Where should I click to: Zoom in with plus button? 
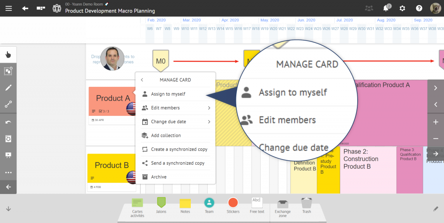tap(436, 122)
